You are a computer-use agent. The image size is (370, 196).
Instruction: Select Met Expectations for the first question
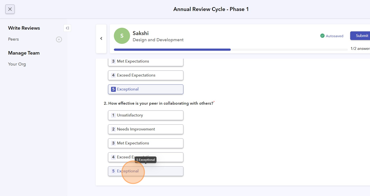[x=146, y=61]
